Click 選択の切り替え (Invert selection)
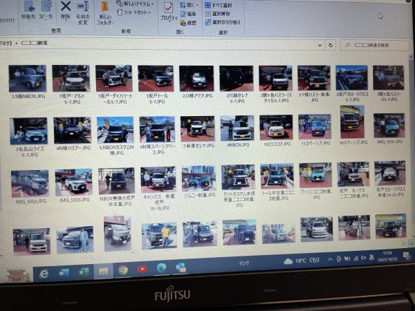Screen dimensions: 415x311 tap(221, 22)
